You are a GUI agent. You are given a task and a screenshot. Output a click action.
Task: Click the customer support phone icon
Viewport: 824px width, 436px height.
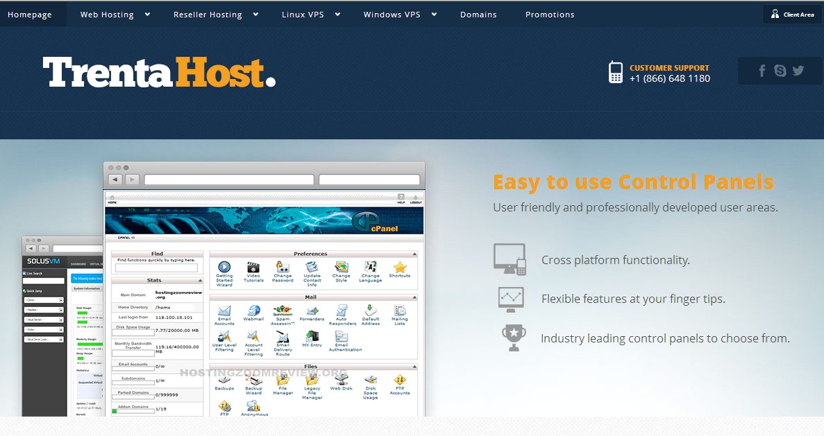click(615, 72)
